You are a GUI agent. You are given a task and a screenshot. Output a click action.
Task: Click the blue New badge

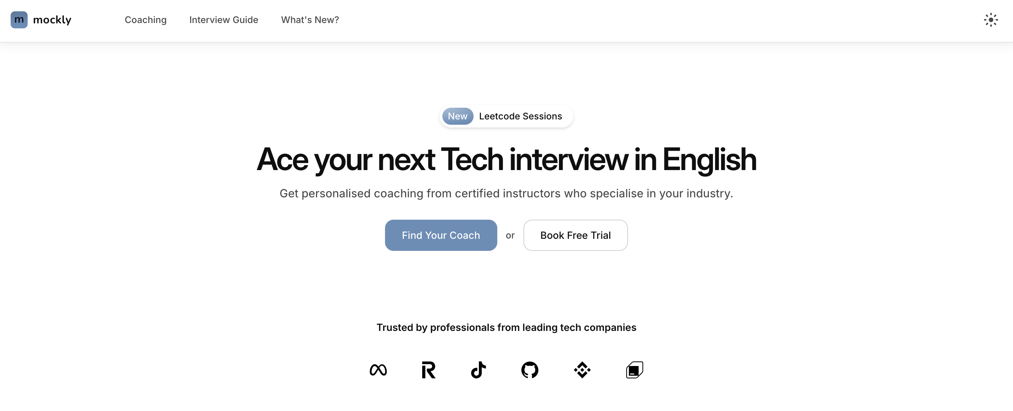457,116
